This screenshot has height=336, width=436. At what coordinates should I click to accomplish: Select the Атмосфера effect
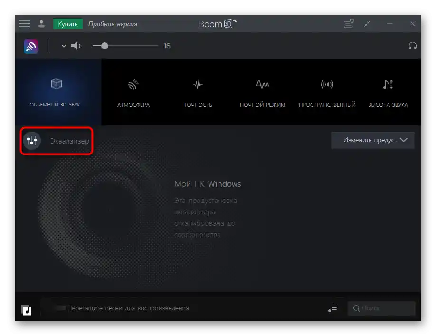click(133, 93)
